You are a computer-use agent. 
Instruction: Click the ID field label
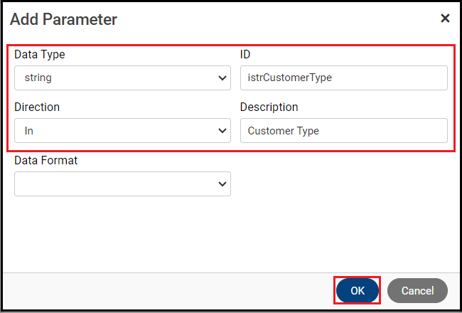click(x=247, y=54)
